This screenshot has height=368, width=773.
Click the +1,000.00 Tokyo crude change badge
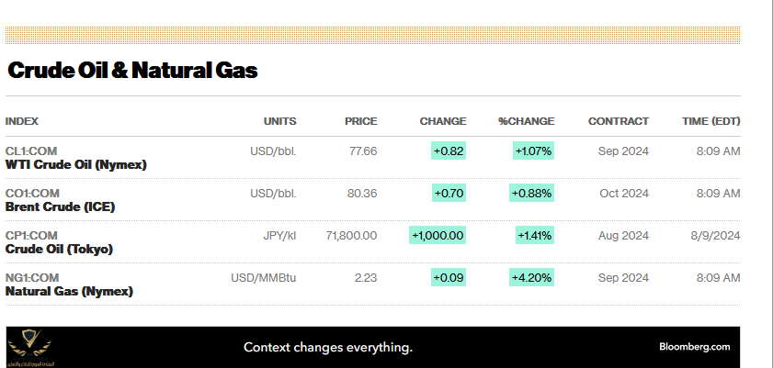click(x=438, y=235)
